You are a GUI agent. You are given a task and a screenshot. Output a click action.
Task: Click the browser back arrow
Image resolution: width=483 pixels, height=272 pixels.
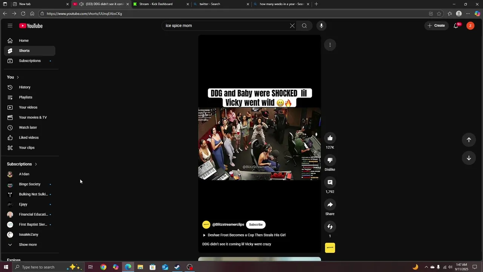pyautogui.click(x=5, y=14)
